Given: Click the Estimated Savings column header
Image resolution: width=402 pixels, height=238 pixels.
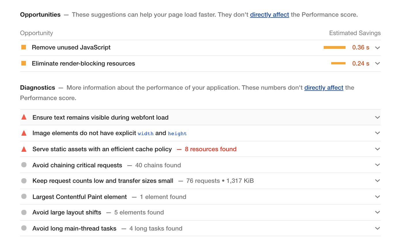Looking at the screenshot, I should click(x=355, y=33).
